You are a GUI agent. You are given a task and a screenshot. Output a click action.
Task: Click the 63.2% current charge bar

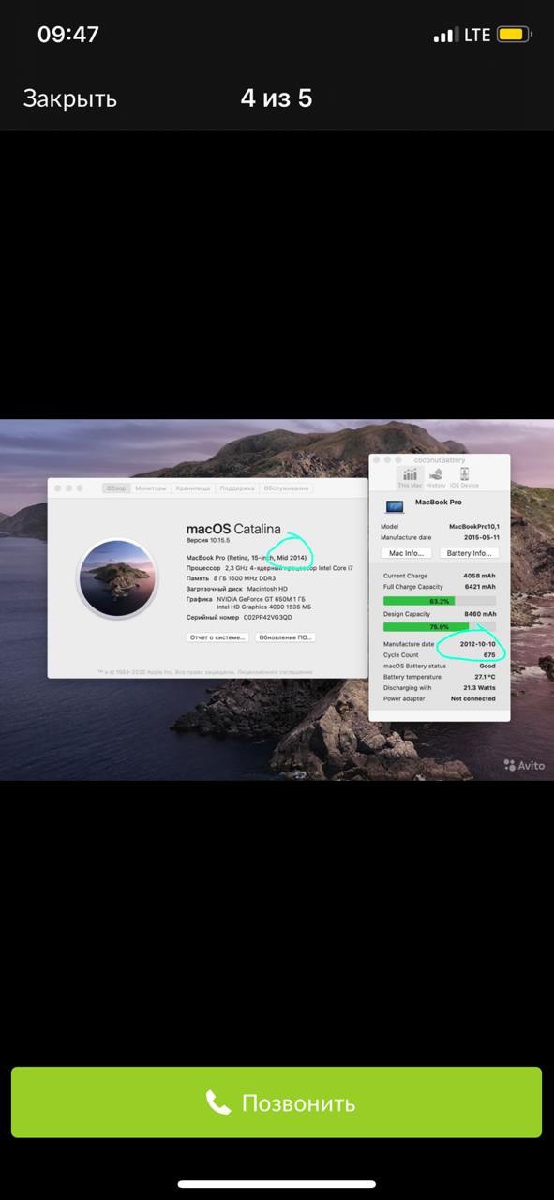pyautogui.click(x=440, y=600)
